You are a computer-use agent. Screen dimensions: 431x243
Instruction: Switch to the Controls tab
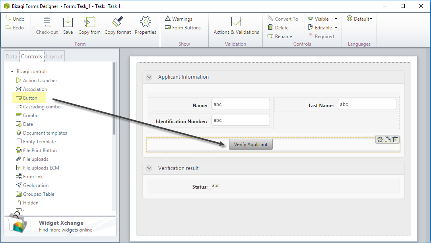(x=32, y=56)
